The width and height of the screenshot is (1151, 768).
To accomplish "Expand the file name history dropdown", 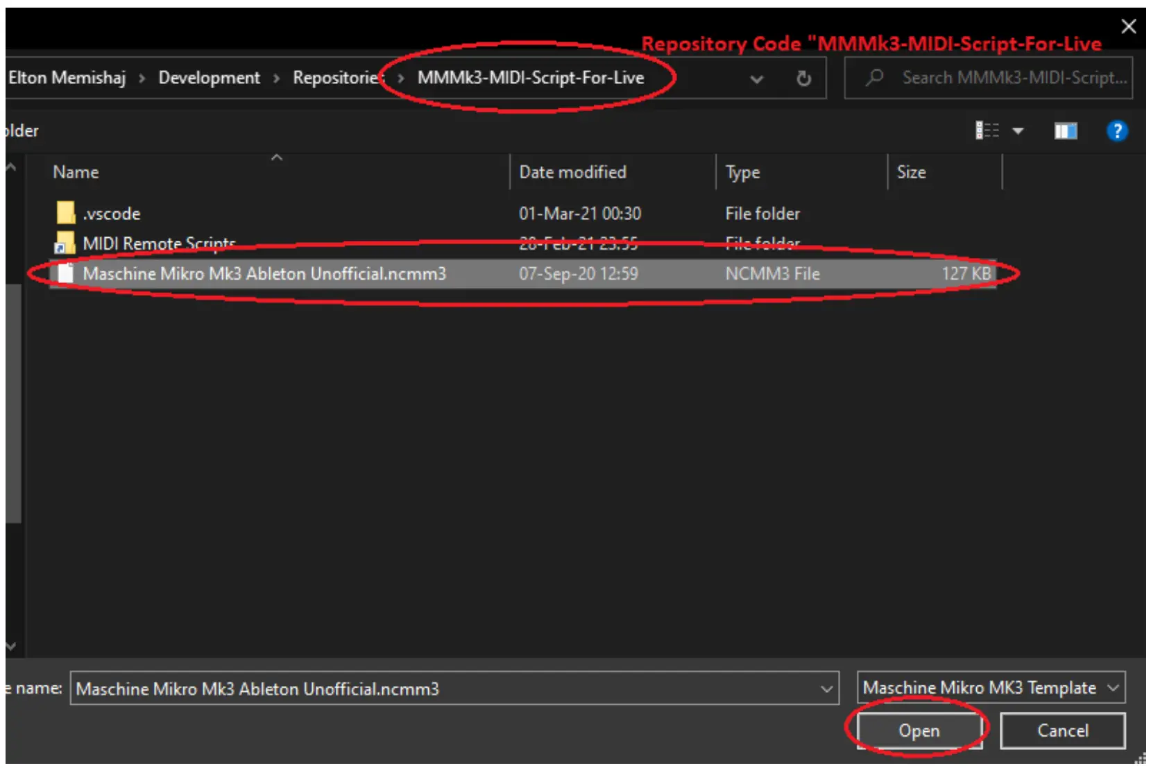I will (826, 688).
